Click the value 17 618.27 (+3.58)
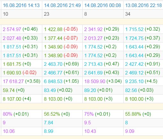This screenshot has height=139, width=163. 21,81
